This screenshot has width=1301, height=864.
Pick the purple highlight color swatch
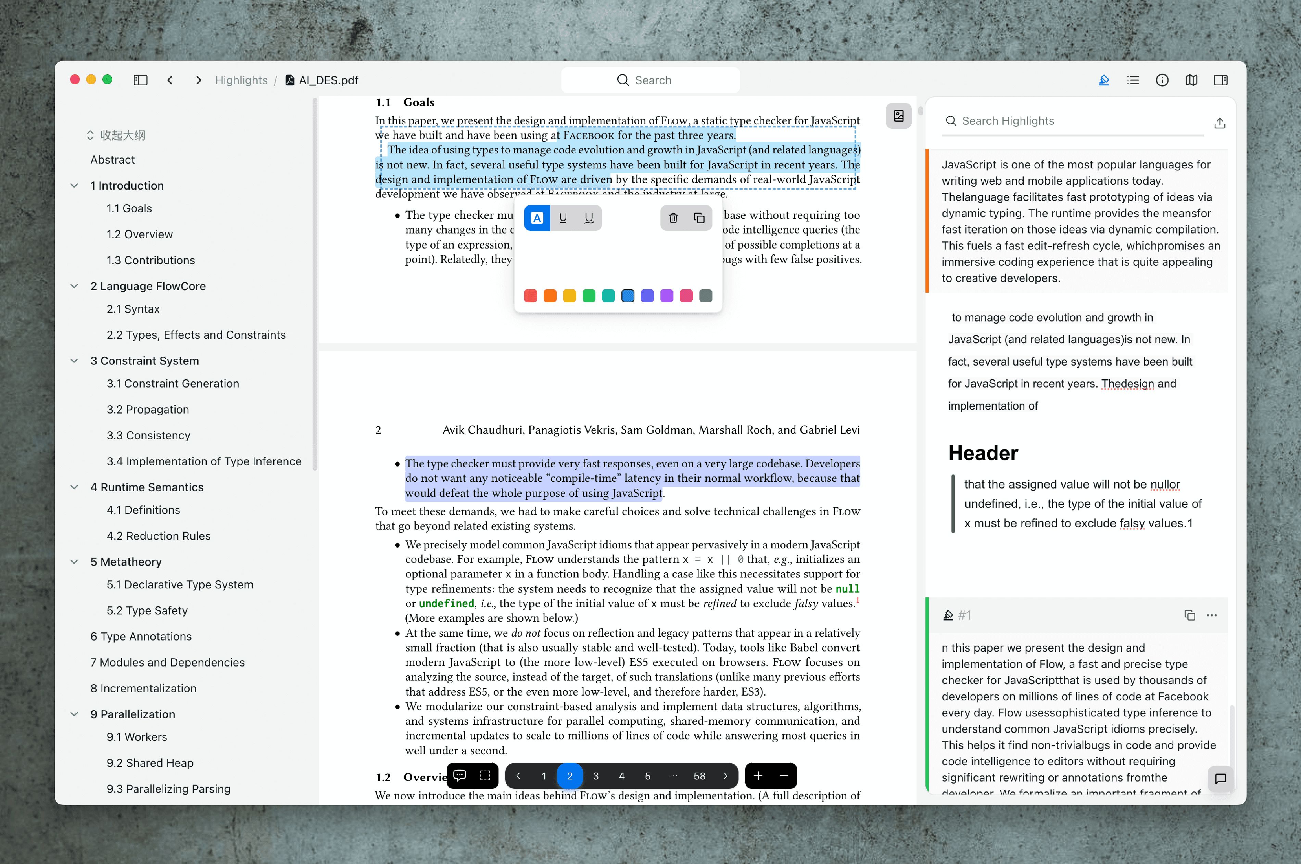click(x=667, y=296)
